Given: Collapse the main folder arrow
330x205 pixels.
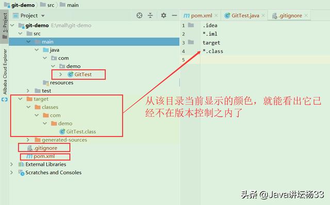Looking at the screenshot, I should (x=28, y=42).
